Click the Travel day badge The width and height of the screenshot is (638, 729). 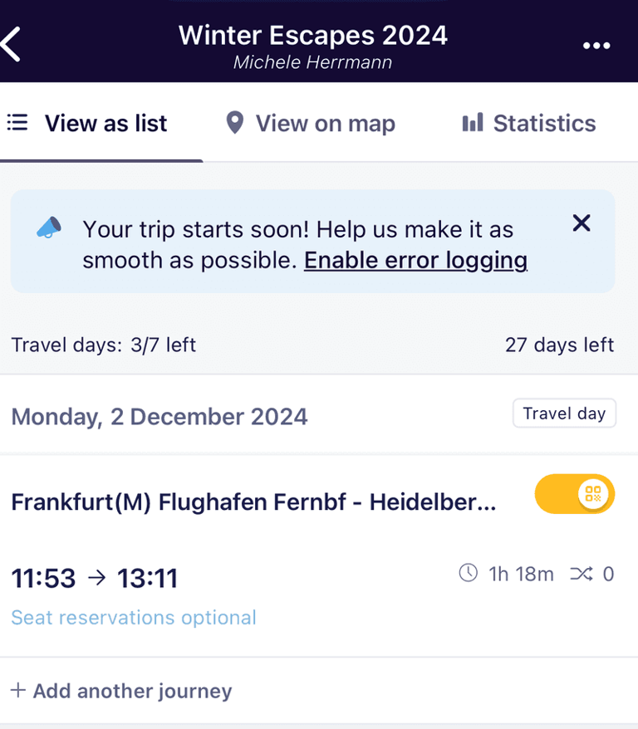(x=564, y=413)
